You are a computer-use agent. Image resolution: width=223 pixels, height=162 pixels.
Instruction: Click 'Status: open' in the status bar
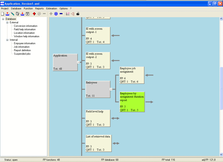(x=11, y=160)
